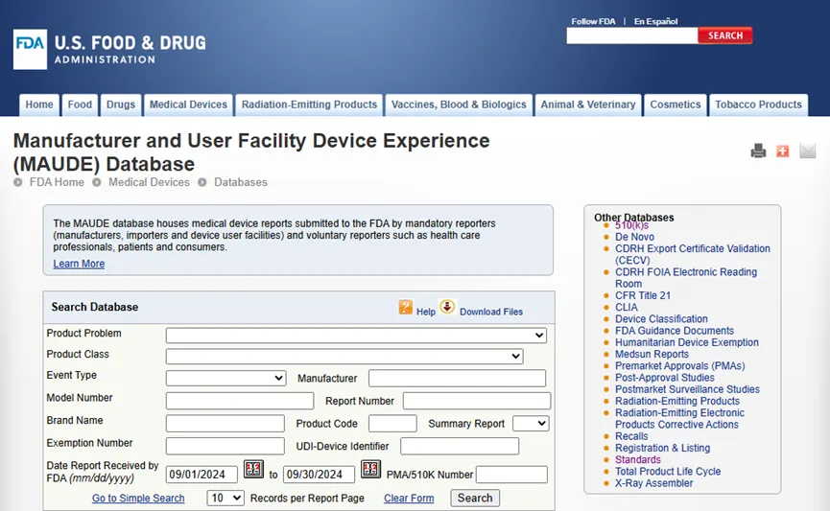The width and height of the screenshot is (830, 511).
Task: Open the CDRH FOIA Electronic Reading Room link
Action: point(686,278)
